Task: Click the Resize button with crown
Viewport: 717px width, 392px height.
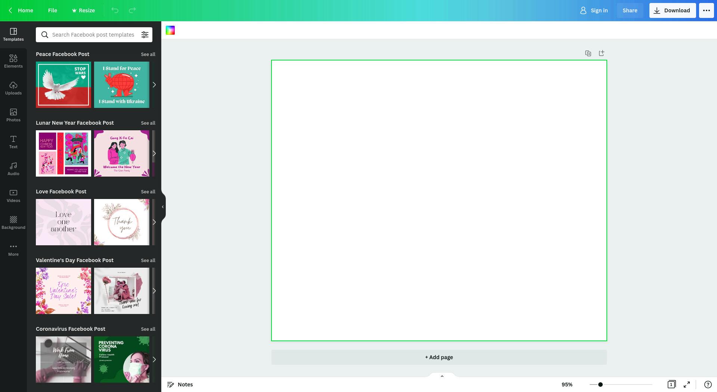Action: click(x=83, y=10)
